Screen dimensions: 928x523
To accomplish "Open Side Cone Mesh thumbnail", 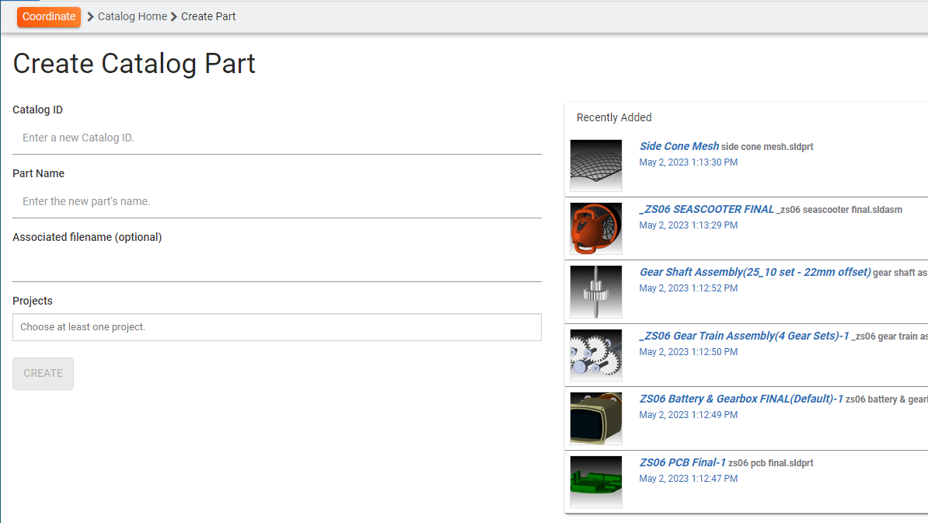I will pos(596,166).
